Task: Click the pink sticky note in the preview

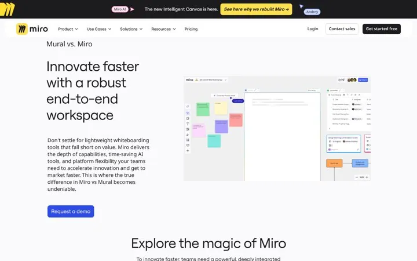Action: (199, 130)
